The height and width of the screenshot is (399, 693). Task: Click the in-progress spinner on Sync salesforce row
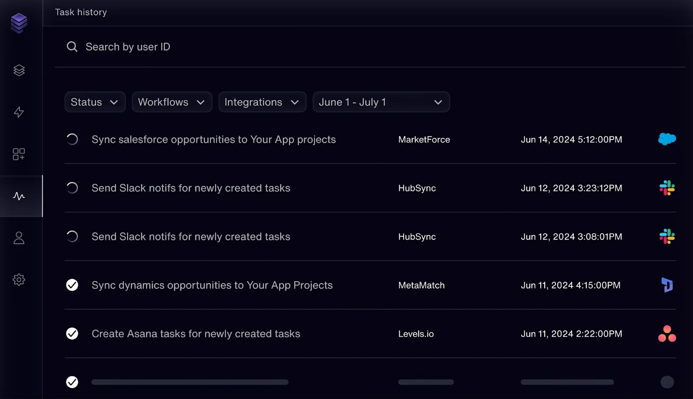pos(72,139)
